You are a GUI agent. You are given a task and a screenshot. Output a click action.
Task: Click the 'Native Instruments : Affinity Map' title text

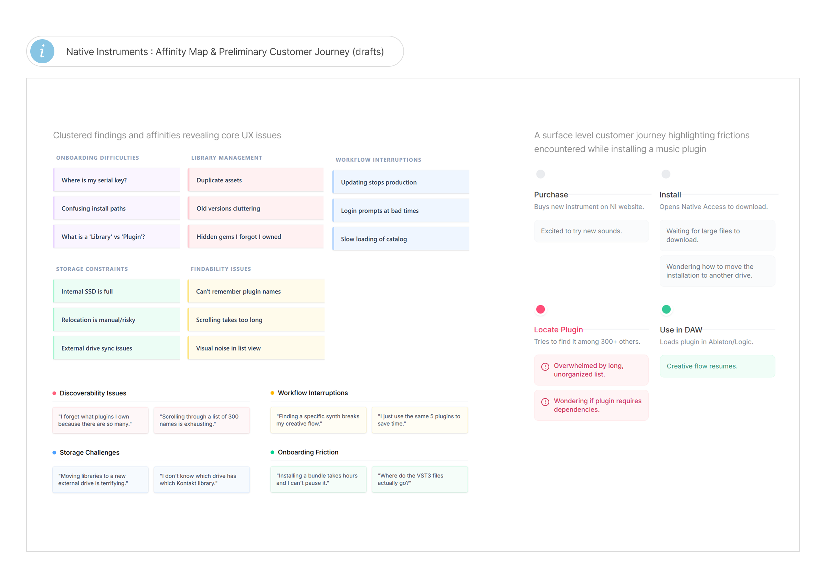coord(225,52)
